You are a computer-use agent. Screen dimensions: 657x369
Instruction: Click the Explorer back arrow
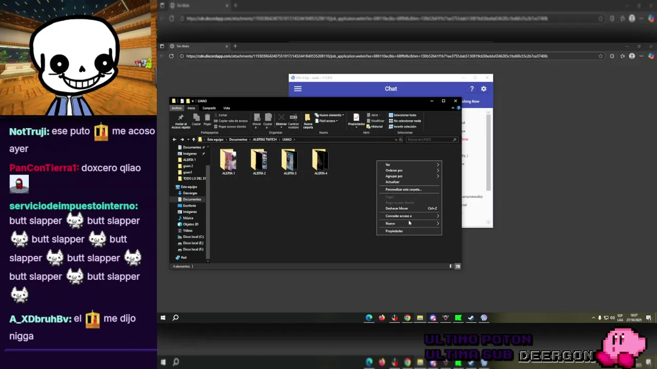[x=175, y=139]
